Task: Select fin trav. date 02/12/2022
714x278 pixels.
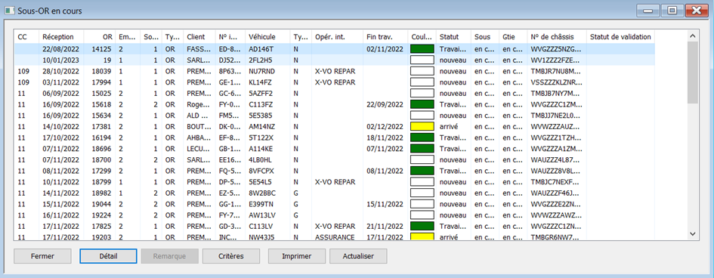Action: [385, 126]
